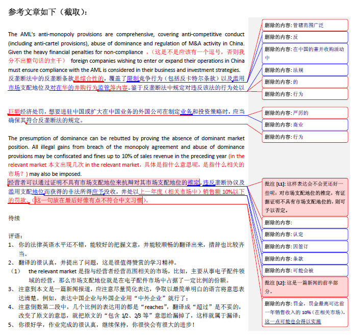Click sub-item (1) 'the relevant market 是指'
Screen dimensions: 357x336
pyautogui.click(x=126, y=276)
